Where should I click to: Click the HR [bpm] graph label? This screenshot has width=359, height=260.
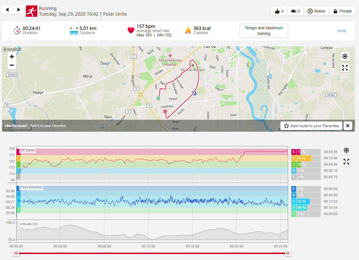(x=27, y=150)
